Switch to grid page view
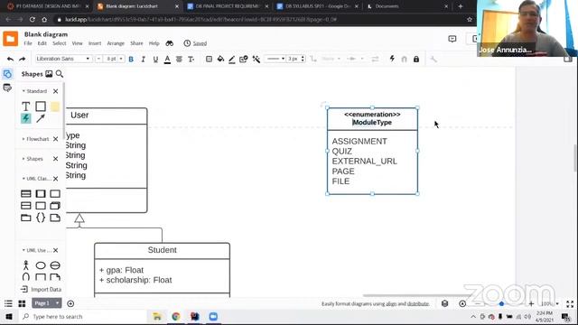The image size is (578, 325). (22, 303)
